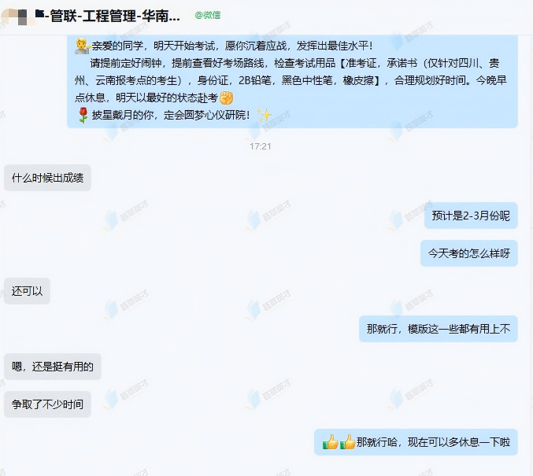Viewport: 533px width, 476px height.
Task: Click the exam reminder line mentioning 2B铅笔
Action: [x=291, y=80]
